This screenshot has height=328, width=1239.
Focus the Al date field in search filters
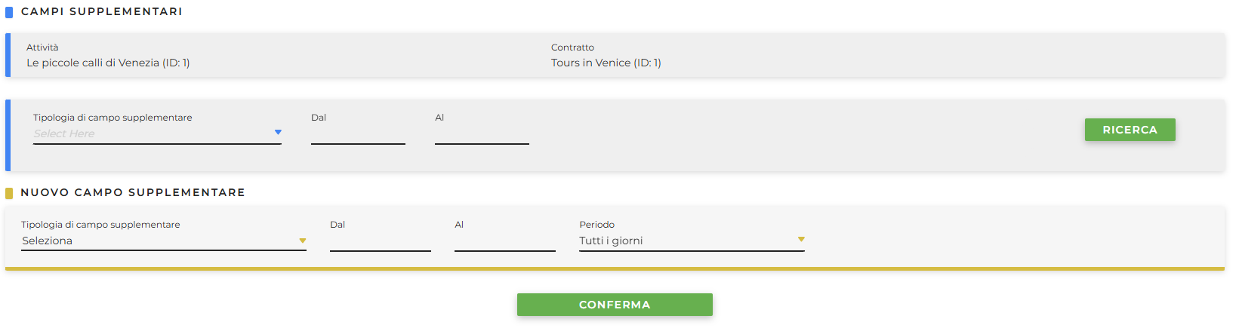point(482,134)
